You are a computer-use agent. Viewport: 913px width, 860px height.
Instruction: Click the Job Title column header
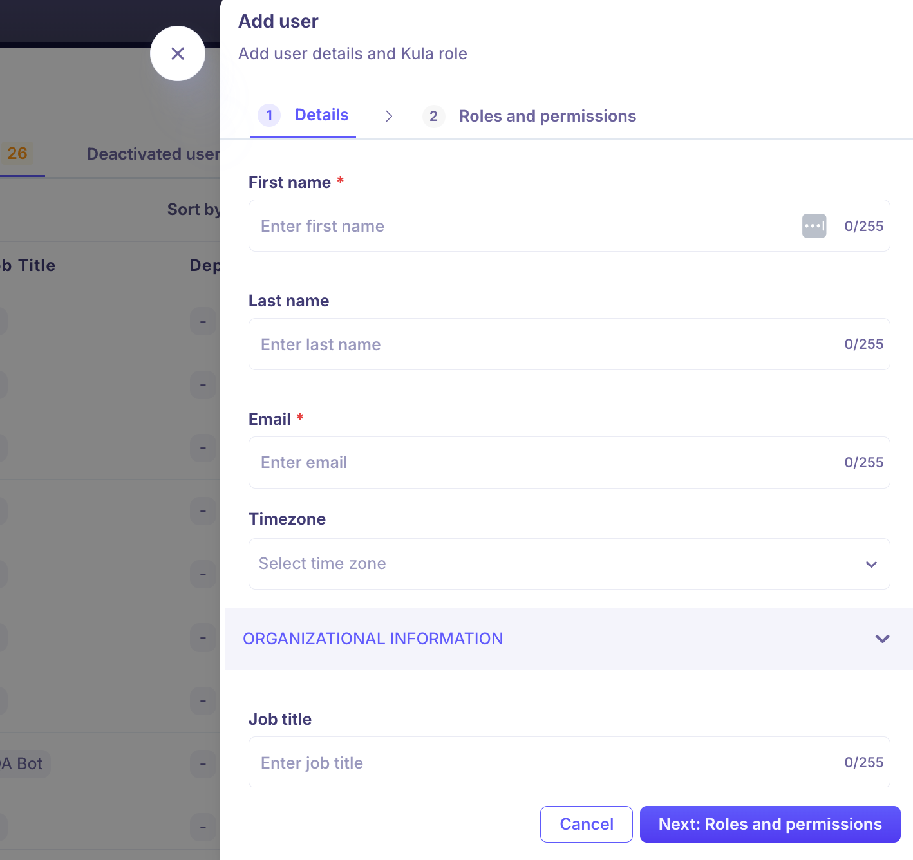click(x=28, y=265)
